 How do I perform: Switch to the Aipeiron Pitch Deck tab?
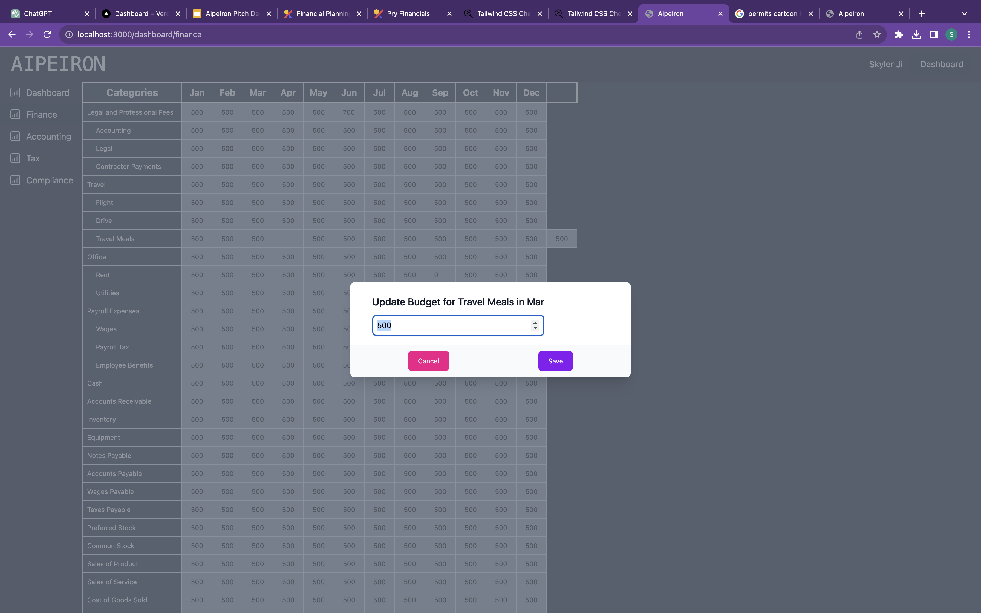coord(232,13)
